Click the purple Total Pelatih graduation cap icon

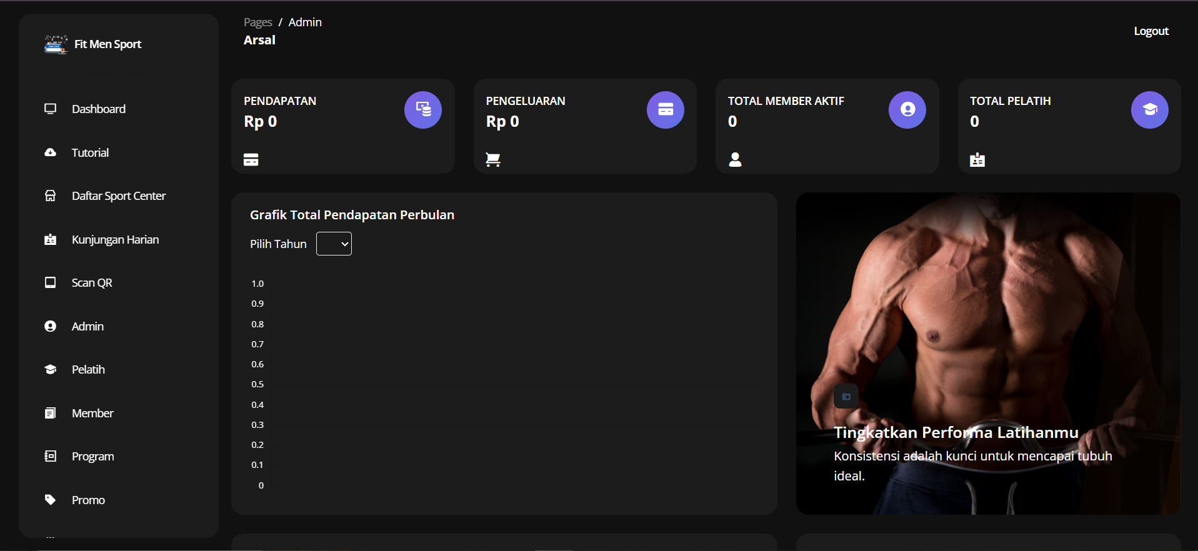coord(1149,110)
